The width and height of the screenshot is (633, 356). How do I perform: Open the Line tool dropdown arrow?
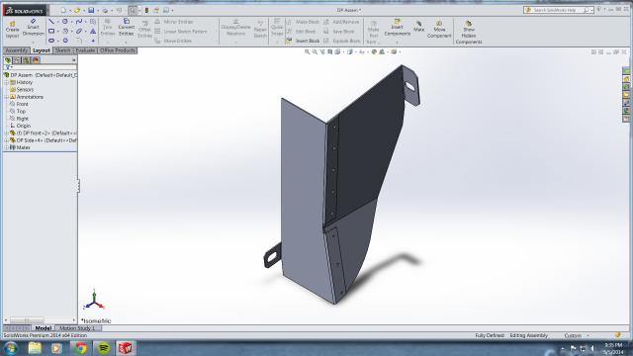click(x=57, y=22)
